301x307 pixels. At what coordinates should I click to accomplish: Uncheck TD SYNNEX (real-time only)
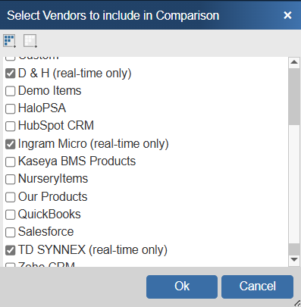(11, 250)
